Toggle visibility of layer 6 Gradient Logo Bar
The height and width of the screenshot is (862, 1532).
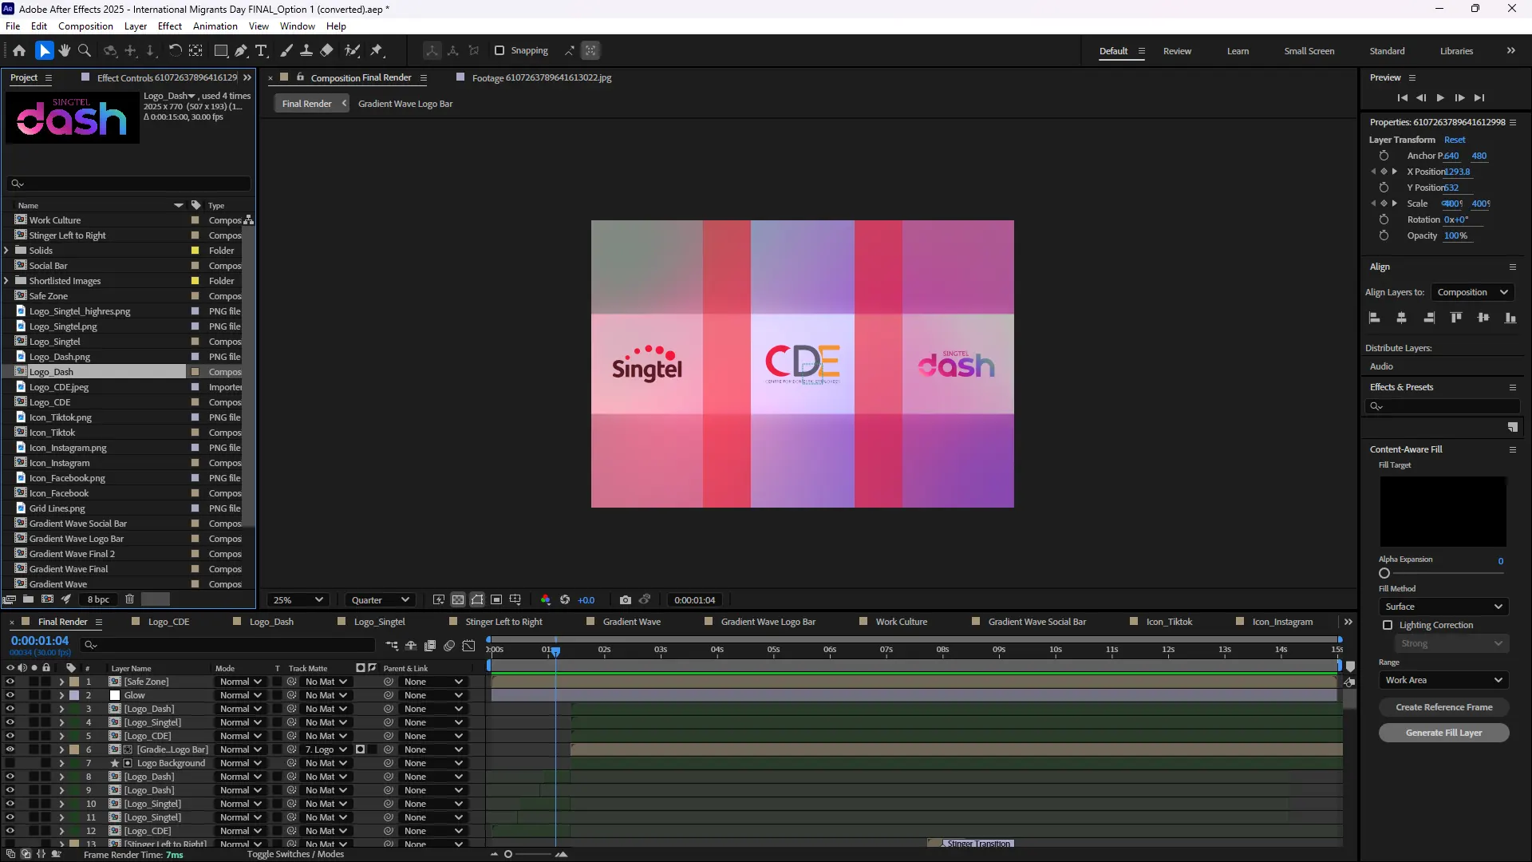click(x=10, y=749)
